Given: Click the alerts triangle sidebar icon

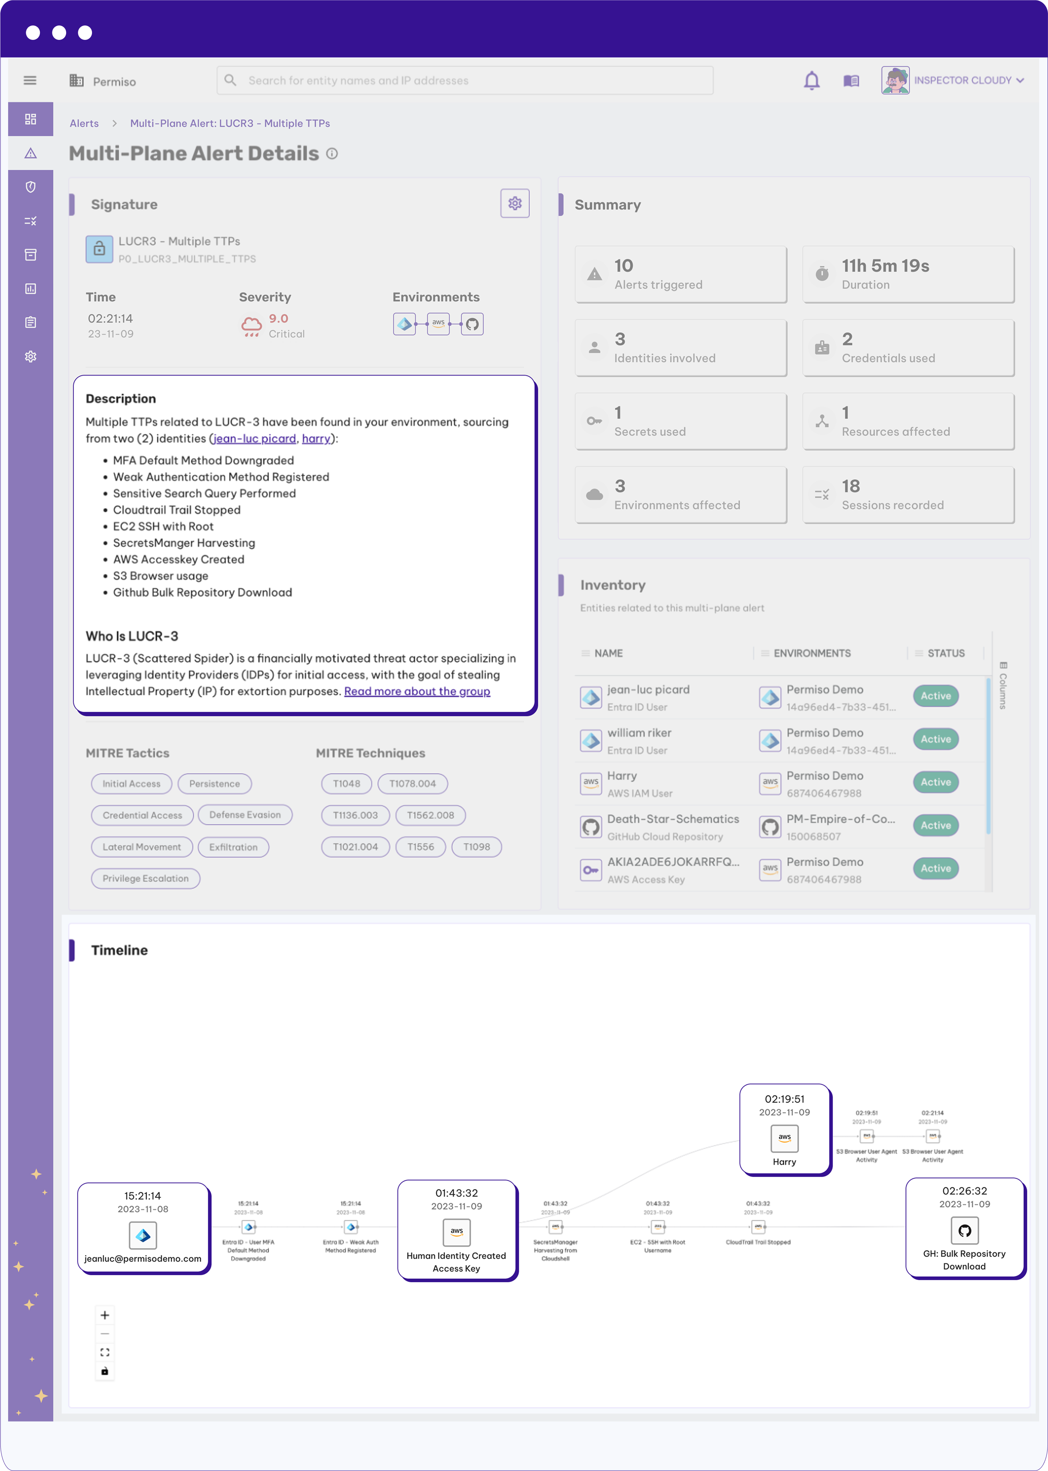Looking at the screenshot, I should (30, 154).
